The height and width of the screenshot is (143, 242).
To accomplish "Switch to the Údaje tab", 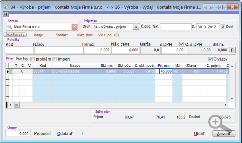I will click(x=39, y=35).
